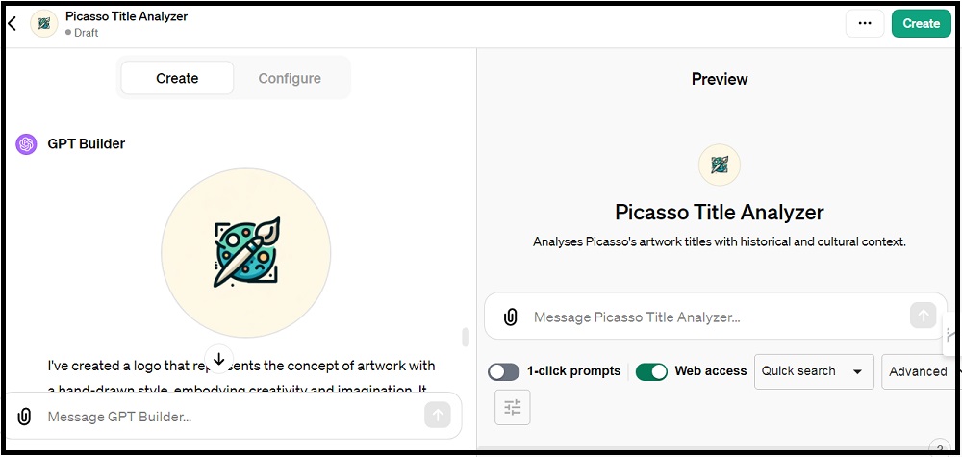This screenshot has height=457, width=962.
Task: Click the green Create button
Action: coord(921,23)
